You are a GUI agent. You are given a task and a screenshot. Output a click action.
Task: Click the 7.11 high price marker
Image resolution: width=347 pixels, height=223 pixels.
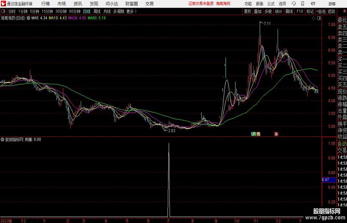click(x=267, y=24)
